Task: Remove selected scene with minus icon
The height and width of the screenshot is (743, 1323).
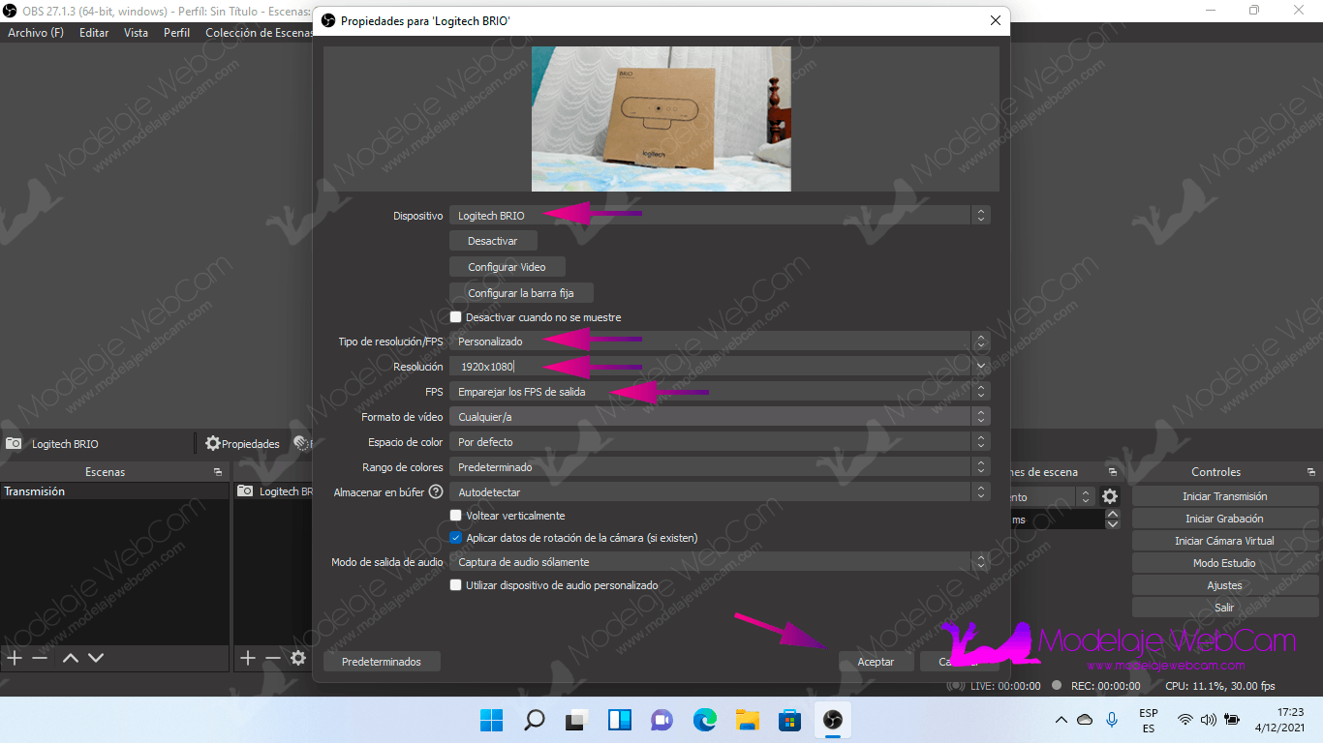Action: (40, 658)
